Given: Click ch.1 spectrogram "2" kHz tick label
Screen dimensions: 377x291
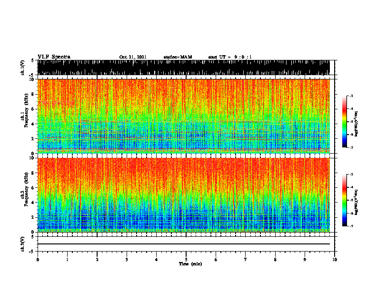Looking at the screenshot, I should click(33, 139).
